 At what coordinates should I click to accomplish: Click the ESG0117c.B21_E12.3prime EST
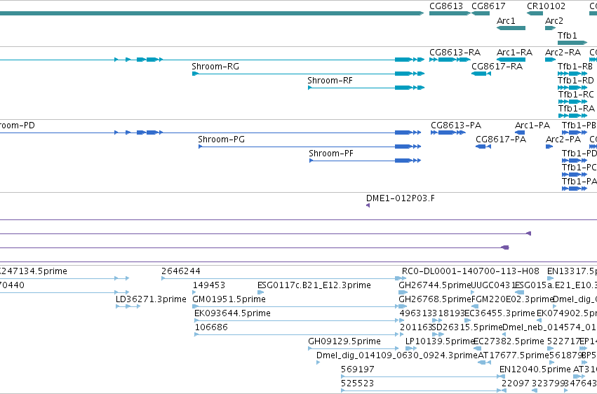click(x=261, y=292)
